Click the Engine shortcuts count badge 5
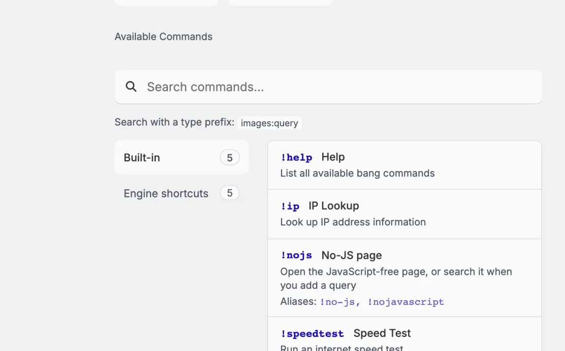Screen dimensions: 565x351 click(230, 193)
